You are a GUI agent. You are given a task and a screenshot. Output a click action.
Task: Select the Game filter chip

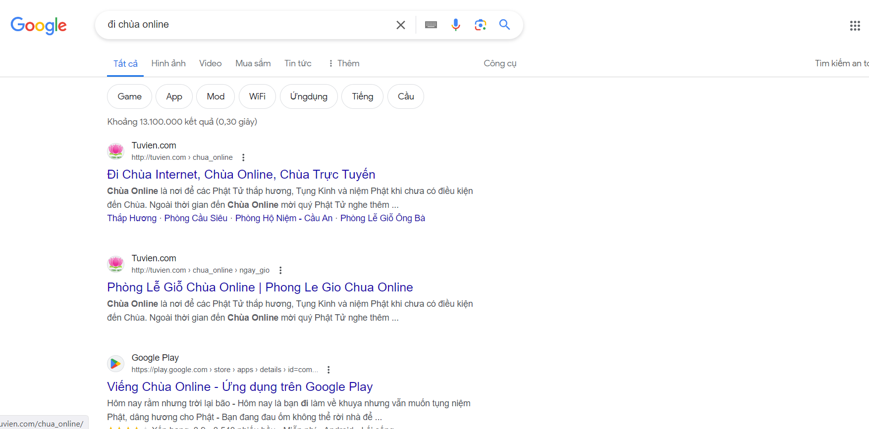click(x=129, y=96)
